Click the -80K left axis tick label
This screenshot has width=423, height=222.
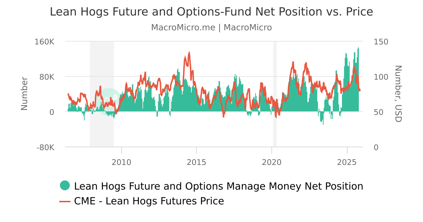45,147
